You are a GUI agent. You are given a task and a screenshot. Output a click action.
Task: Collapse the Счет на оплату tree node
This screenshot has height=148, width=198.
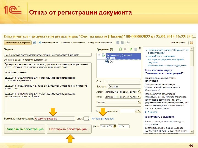(x=99, y=55)
